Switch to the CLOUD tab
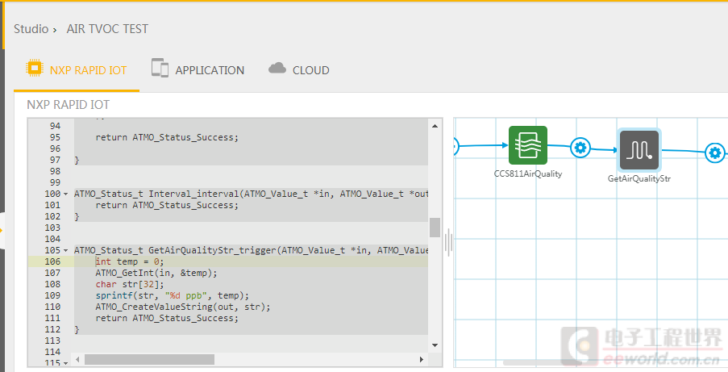Image resolution: width=728 pixels, height=372 pixels. (x=299, y=70)
